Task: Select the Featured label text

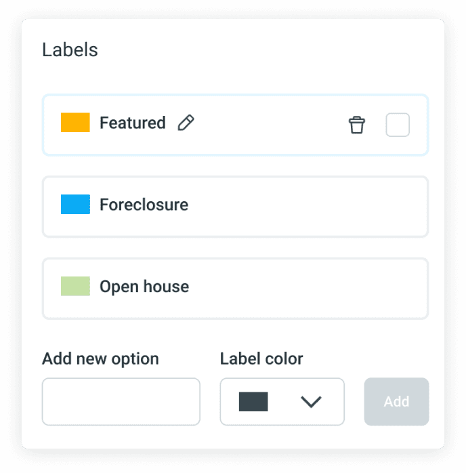Action: pyautogui.click(x=132, y=123)
